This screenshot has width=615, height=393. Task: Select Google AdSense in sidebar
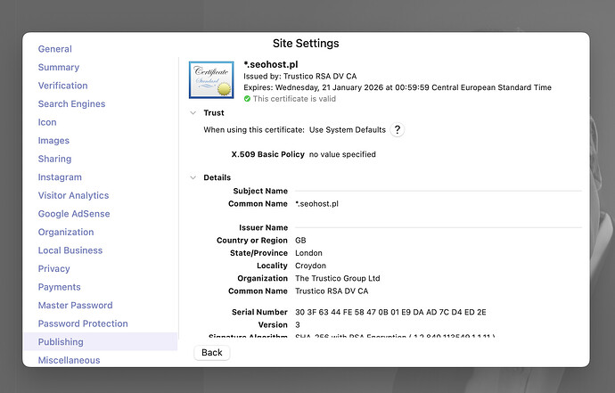coord(74,214)
